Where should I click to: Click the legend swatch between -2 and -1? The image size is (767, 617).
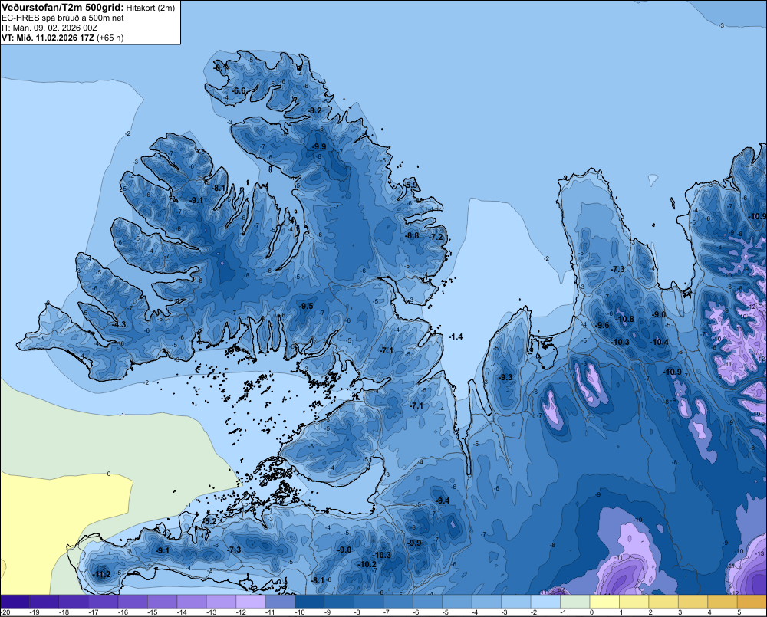[545, 602]
